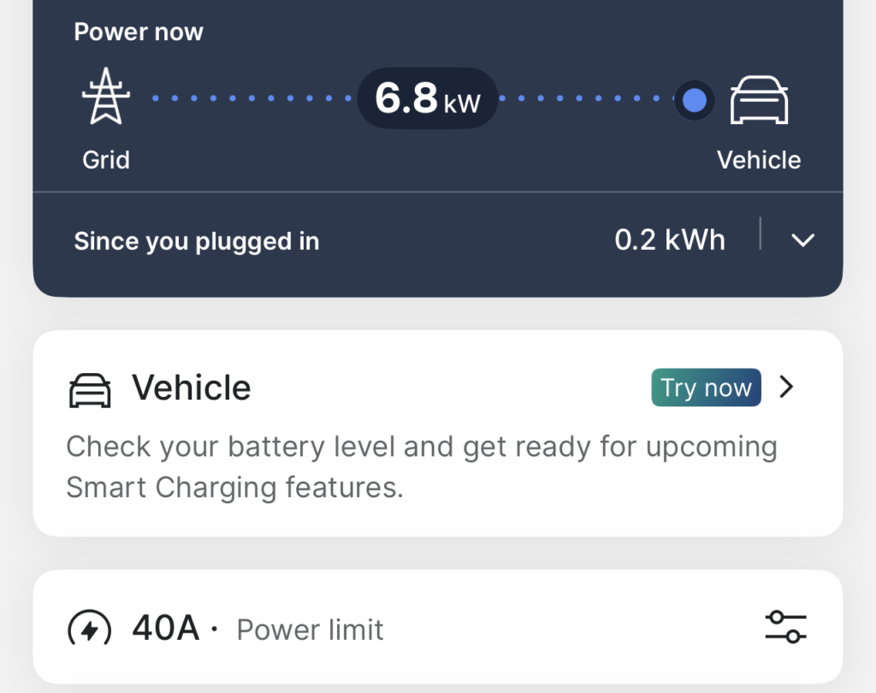Click the Vehicle card heading
This screenshot has height=693, width=876.
[191, 388]
